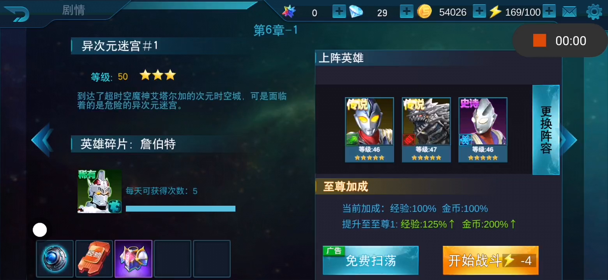Add diamonds with the plus button

tap(407, 12)
